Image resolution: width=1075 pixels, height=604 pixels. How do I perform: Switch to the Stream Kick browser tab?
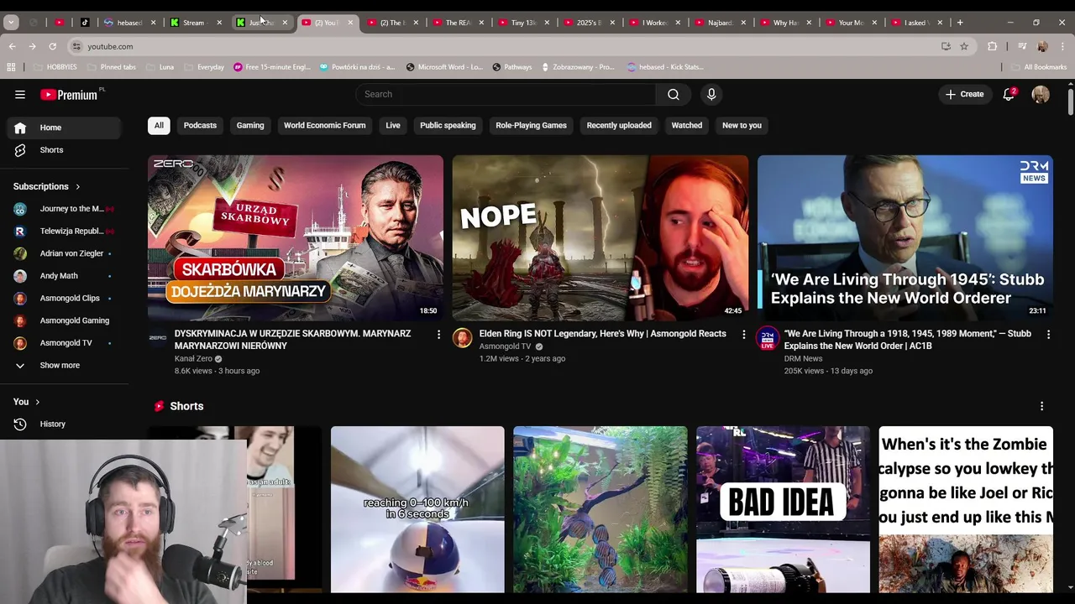(195, 23)
